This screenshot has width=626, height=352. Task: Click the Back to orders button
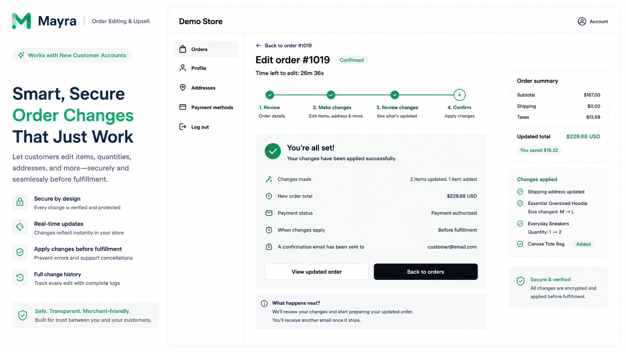point(426,272)
